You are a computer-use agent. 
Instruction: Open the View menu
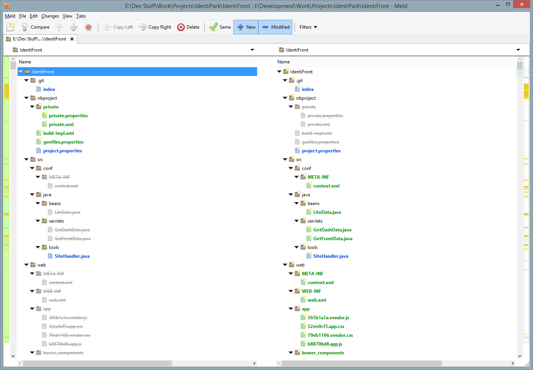67,16
